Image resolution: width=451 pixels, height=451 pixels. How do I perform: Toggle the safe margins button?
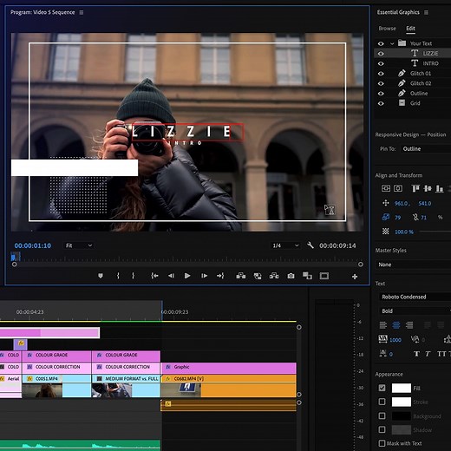click(x=324, y=276)
